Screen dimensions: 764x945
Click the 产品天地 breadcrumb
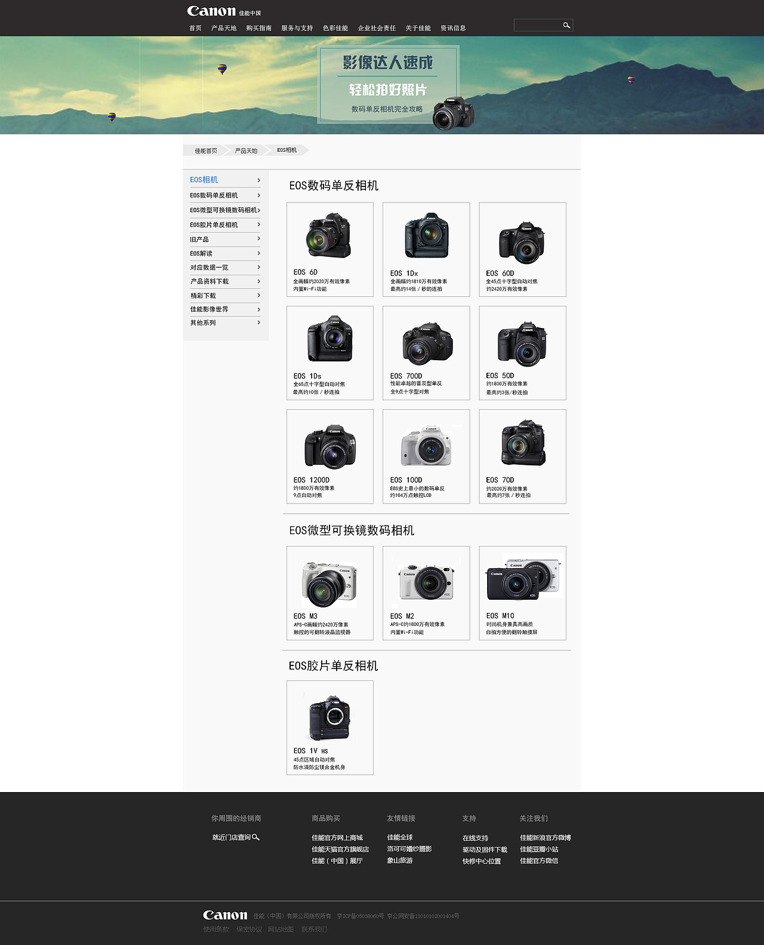click(x=246, y=151)
